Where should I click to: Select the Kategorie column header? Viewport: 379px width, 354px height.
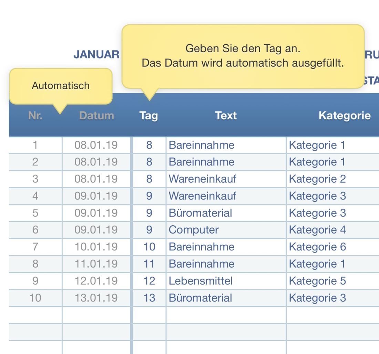pos(344,116)
